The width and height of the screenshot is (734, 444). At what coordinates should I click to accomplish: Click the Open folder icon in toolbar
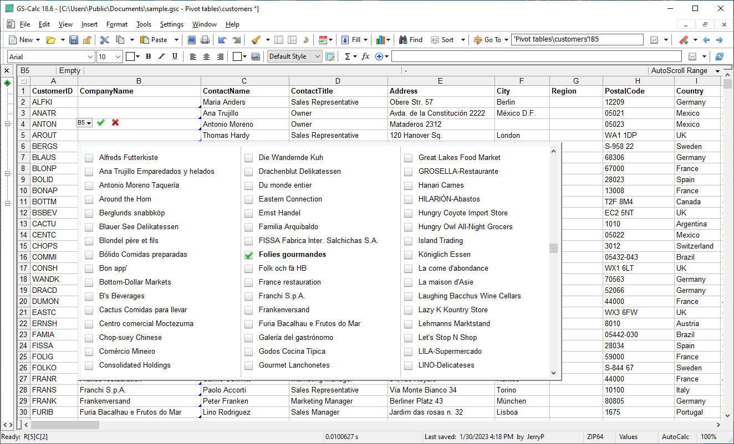pos(50,40)
